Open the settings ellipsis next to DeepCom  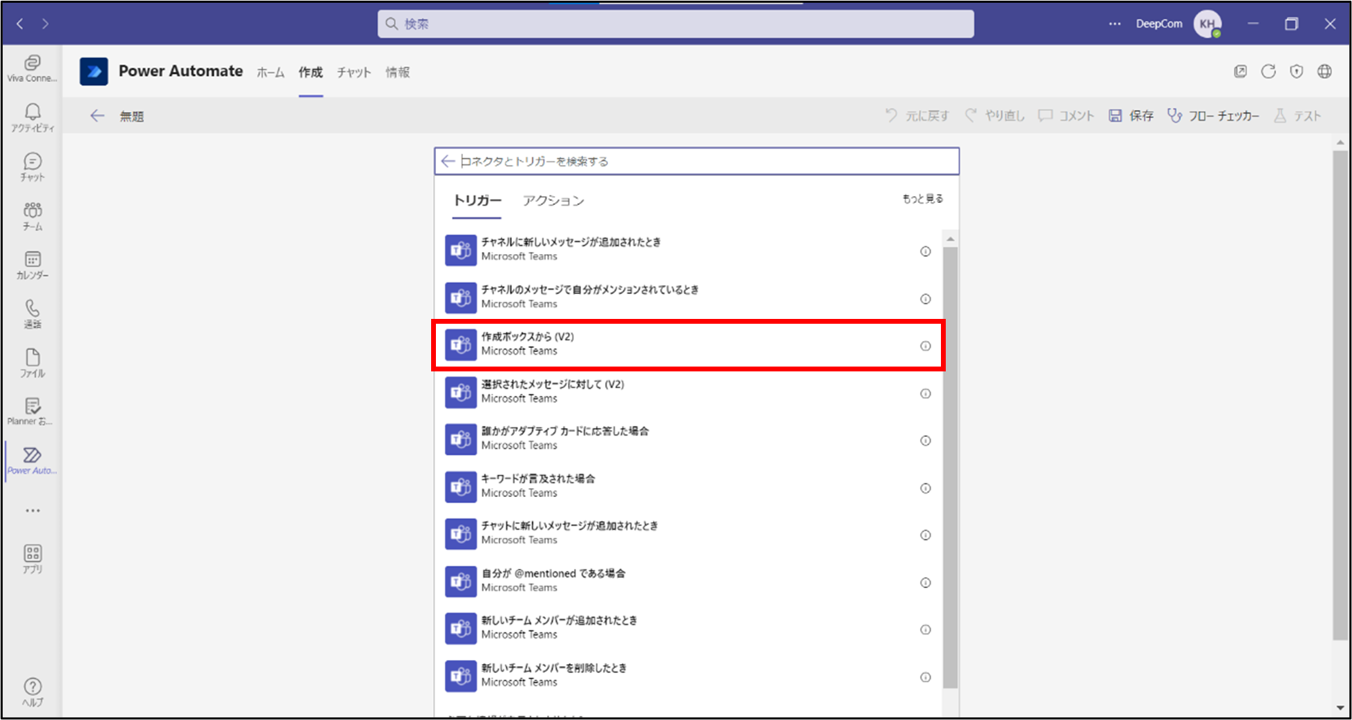click(1115, 23)
